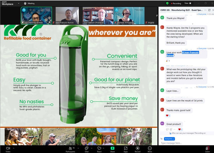Expand the caret beside Chat
This screenshot has height=153, width=214.
[92, 148]
